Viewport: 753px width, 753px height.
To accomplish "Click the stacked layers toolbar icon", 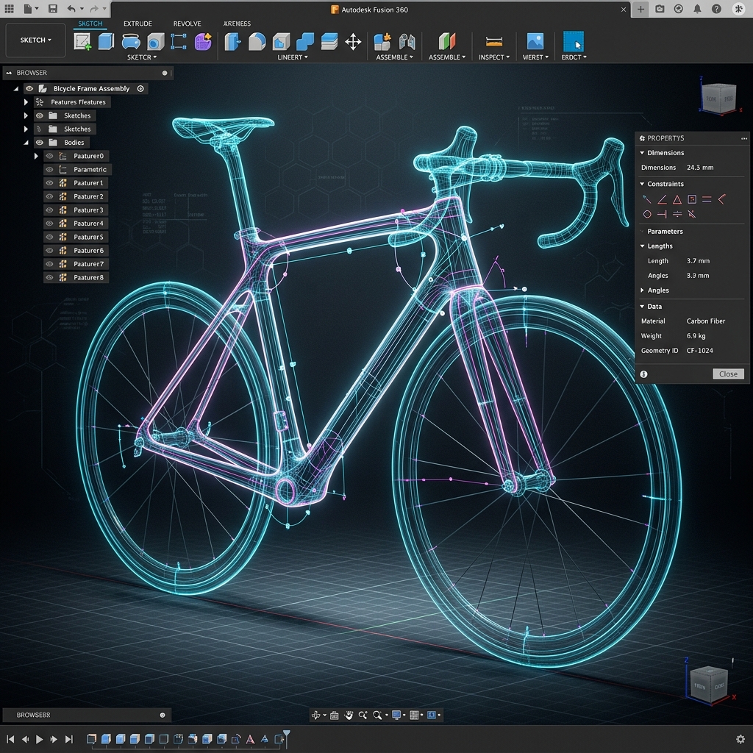I will 329,42.
